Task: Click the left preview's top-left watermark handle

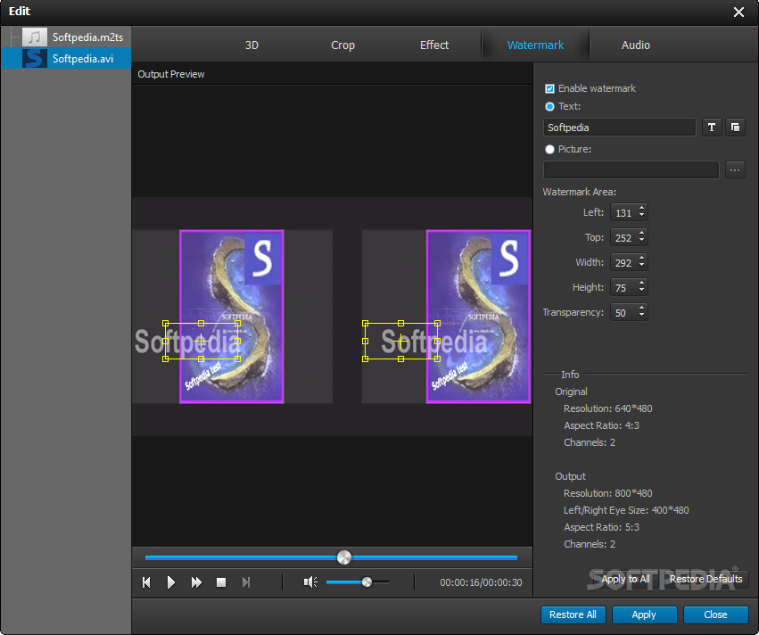Action: [x=166, y=324]
